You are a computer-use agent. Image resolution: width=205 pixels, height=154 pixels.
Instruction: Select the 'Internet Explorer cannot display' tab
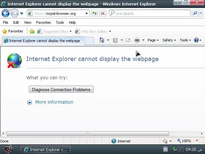click(43, 41)
